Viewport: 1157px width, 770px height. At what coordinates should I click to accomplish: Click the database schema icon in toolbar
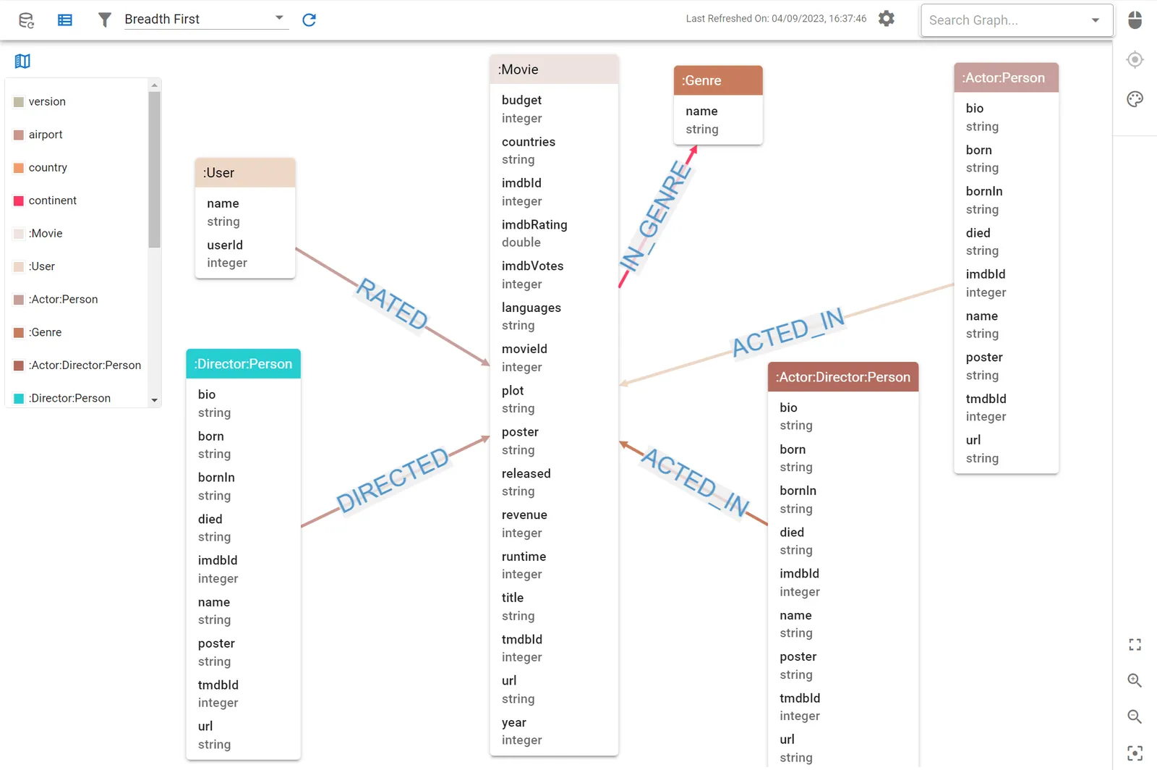[27, 20]
